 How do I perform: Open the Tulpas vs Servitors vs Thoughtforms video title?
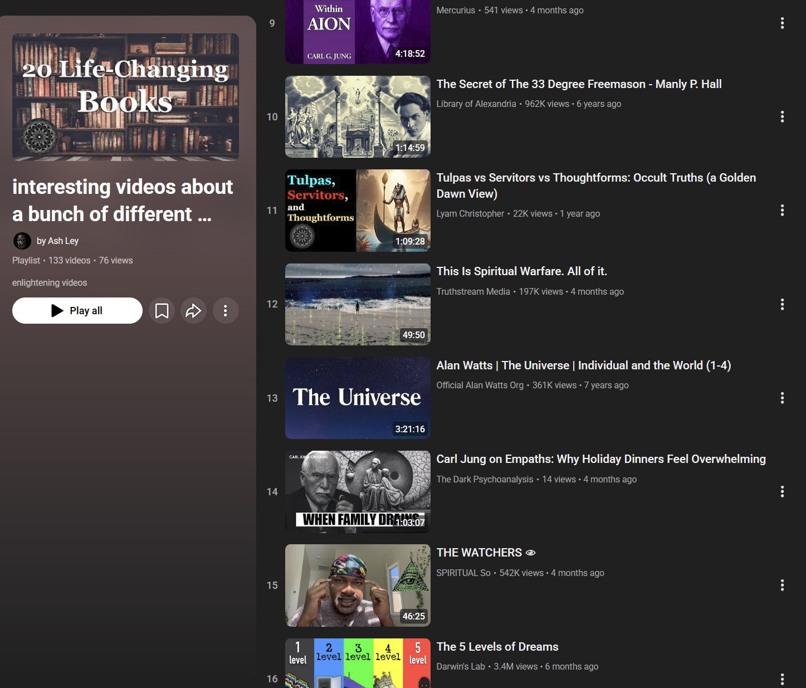coord(596,186)
